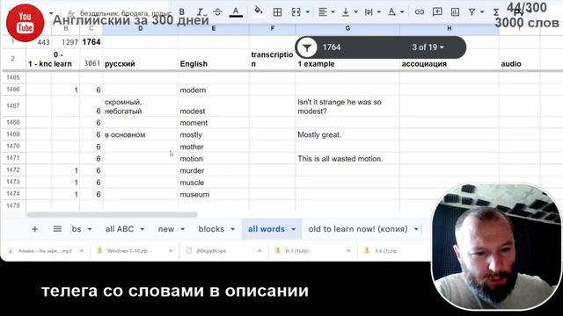The image size is (563, 316).
Task: Open 'blocks' tab options arrow
Action: [x=232, y=229]
